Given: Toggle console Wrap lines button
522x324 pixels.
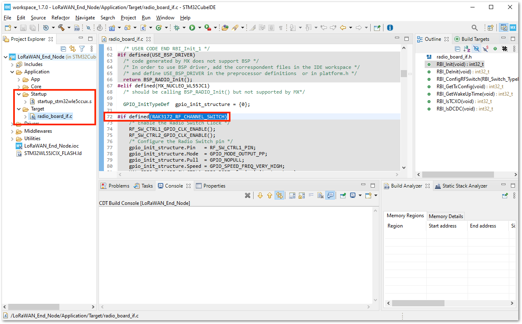Looking at the screenshot, I should (x=311, y=195).
